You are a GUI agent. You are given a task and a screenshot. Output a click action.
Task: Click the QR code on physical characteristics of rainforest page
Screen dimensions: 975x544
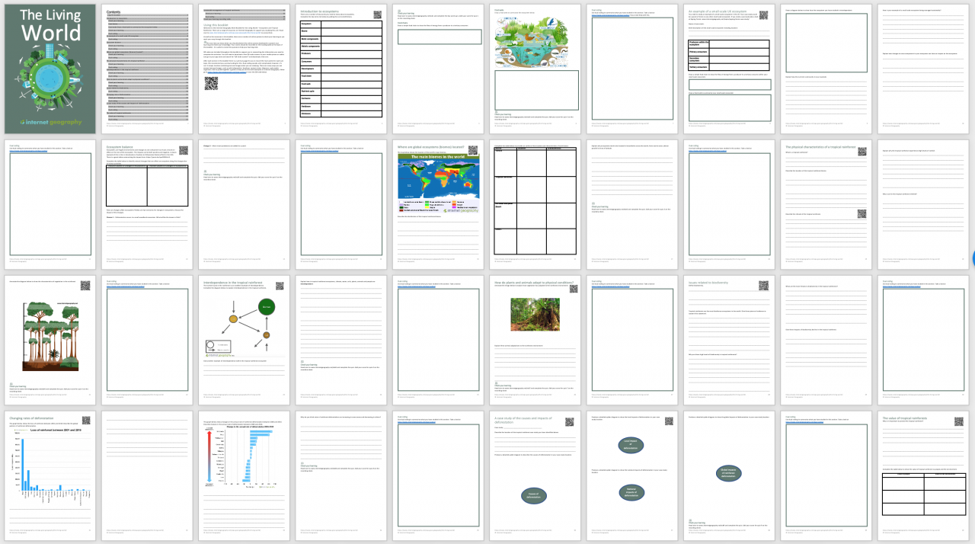click(862, 152)
